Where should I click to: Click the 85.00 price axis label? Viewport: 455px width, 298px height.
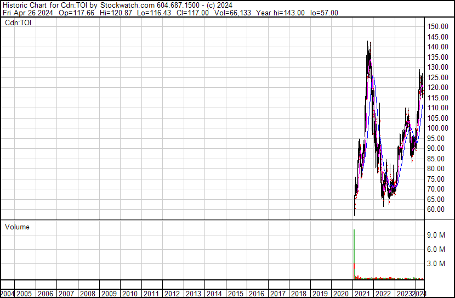436,159
